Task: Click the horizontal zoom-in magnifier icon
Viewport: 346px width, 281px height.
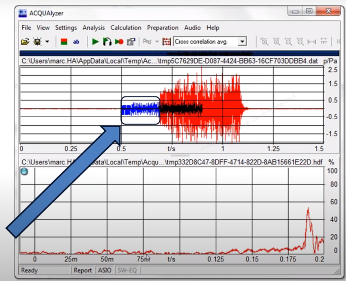Action: [276, 42]
